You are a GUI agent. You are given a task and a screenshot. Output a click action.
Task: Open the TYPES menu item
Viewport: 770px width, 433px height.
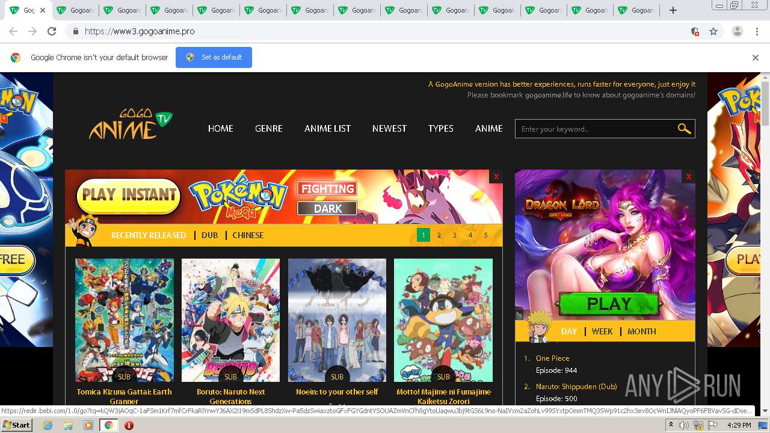441,129
